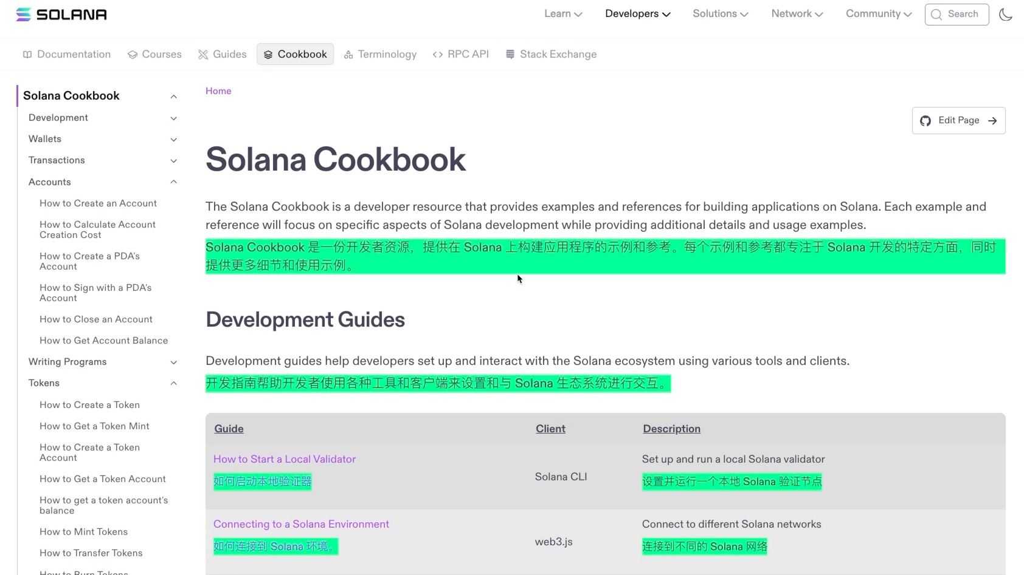This screenshot has height=575, width=1024.
Task: Open How to Get a Token Mint
Action: click(94, 426)
